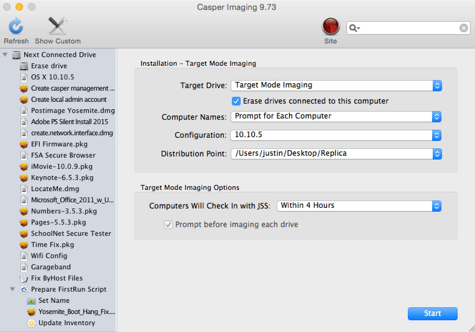Select 'Fix ByHost Files' row text

[x=57, y=278]
